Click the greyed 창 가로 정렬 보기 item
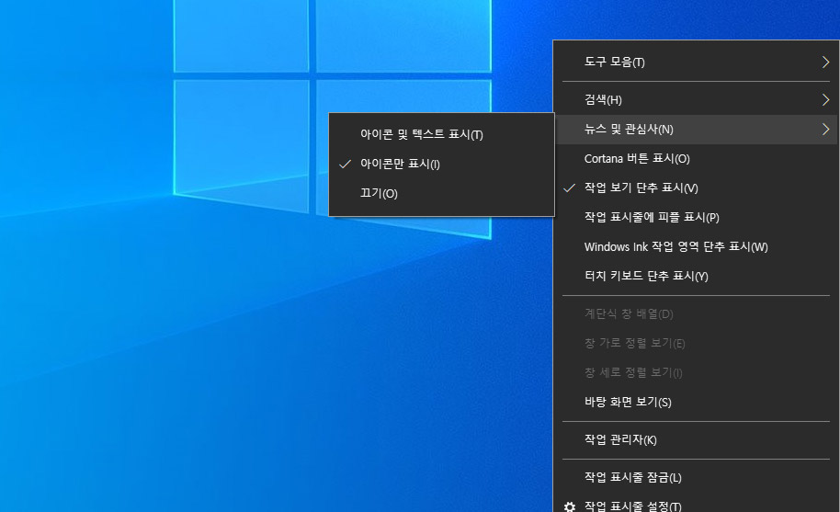Screen dimensions: 840x512 point(634,343)
